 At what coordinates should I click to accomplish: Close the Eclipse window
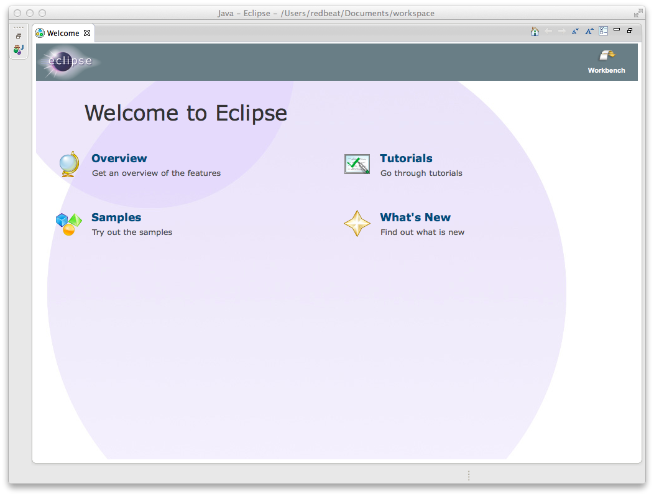17,13
